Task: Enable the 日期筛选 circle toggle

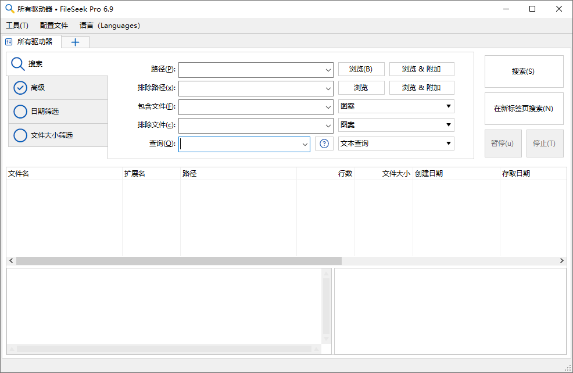Action: (20, 112)
